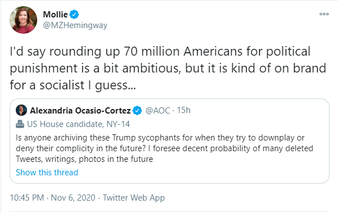Click Alexandria Ocasio-Cortez's verified checkmark badge
The image size is (338, 213).
137,111
